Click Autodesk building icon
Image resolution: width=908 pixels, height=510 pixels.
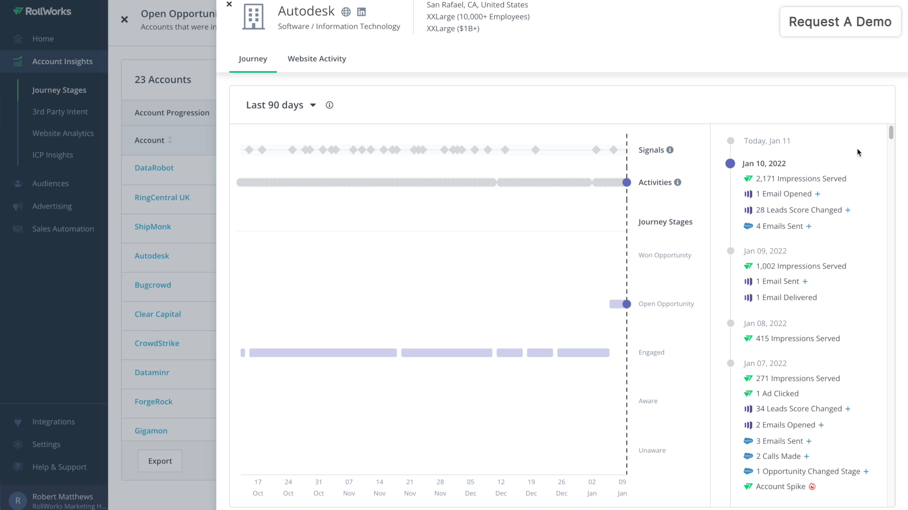(253, 17)
